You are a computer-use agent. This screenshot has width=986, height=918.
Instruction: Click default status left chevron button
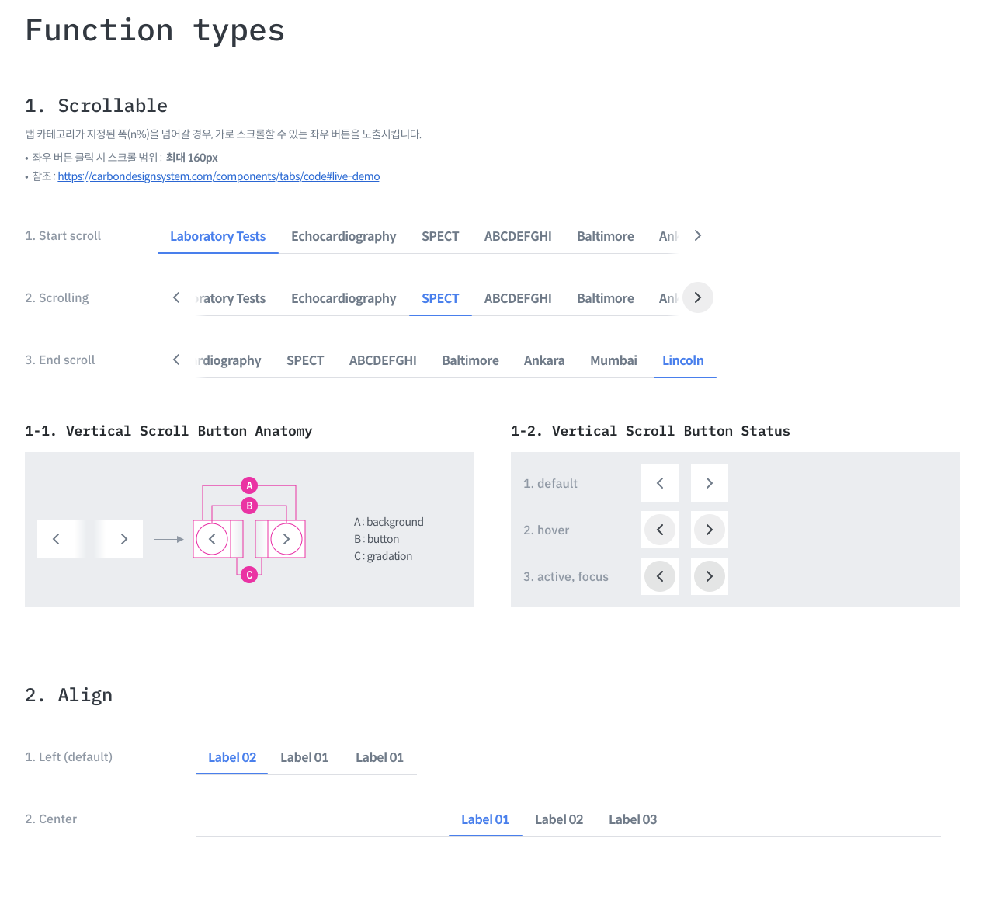point(660,483)
